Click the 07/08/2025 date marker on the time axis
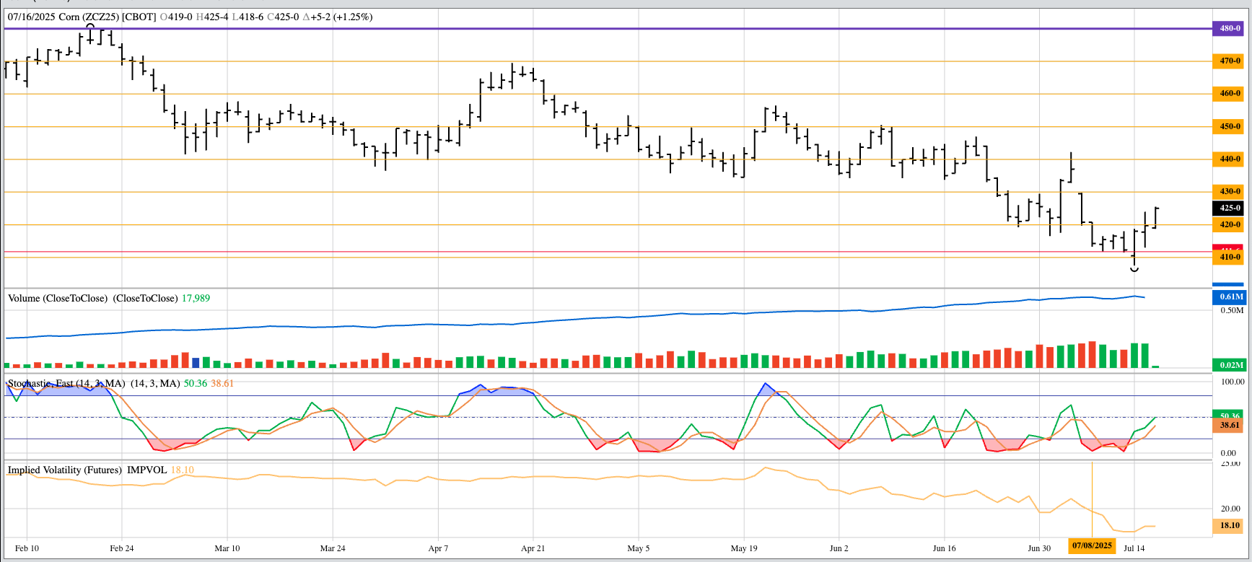Image resolution: width=1252 pixels, height=562 pixels. tap(1092, 545)
